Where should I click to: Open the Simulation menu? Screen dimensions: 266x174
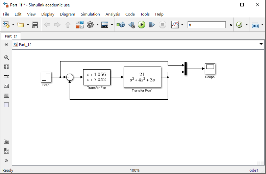pyautogui.click(x=90, y=14)
